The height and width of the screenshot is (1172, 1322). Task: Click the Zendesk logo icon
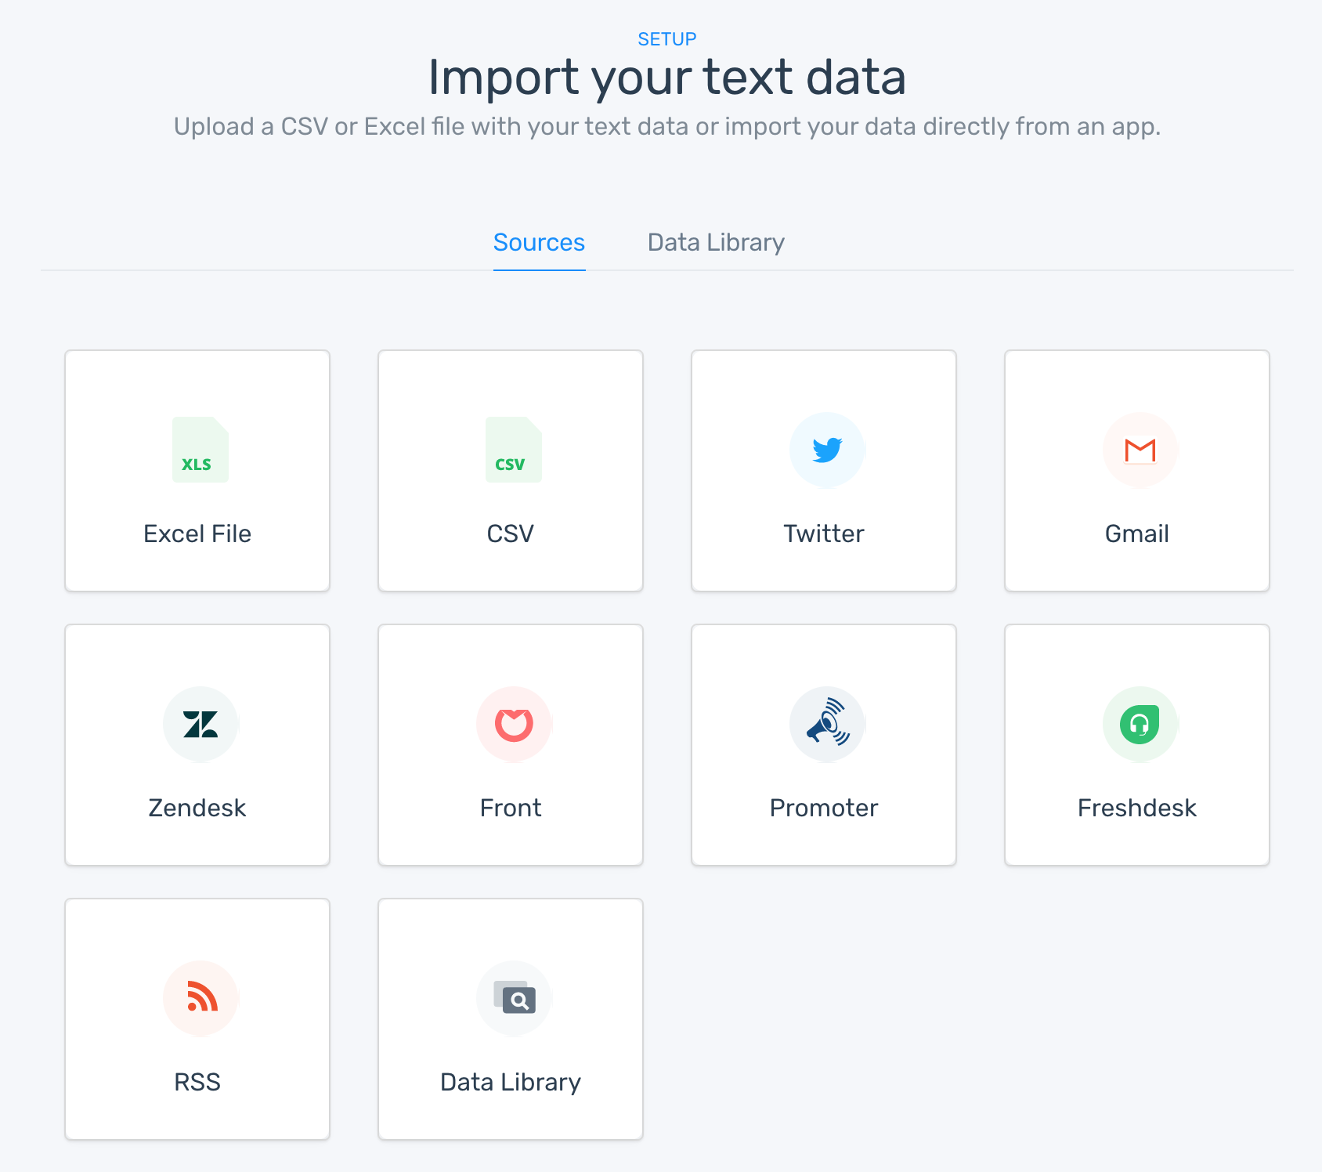click(x=200, y=724)
